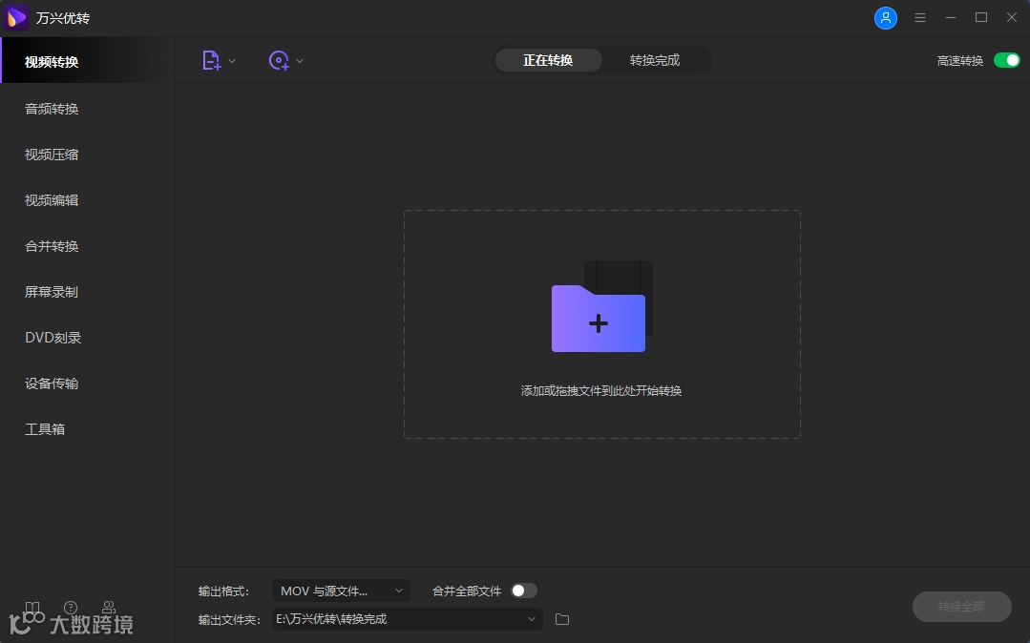Toggle 合并全部文件 switch
The width and height of the screenshot is (1030, 643).
pyautogui.click(x=523, y=591)
